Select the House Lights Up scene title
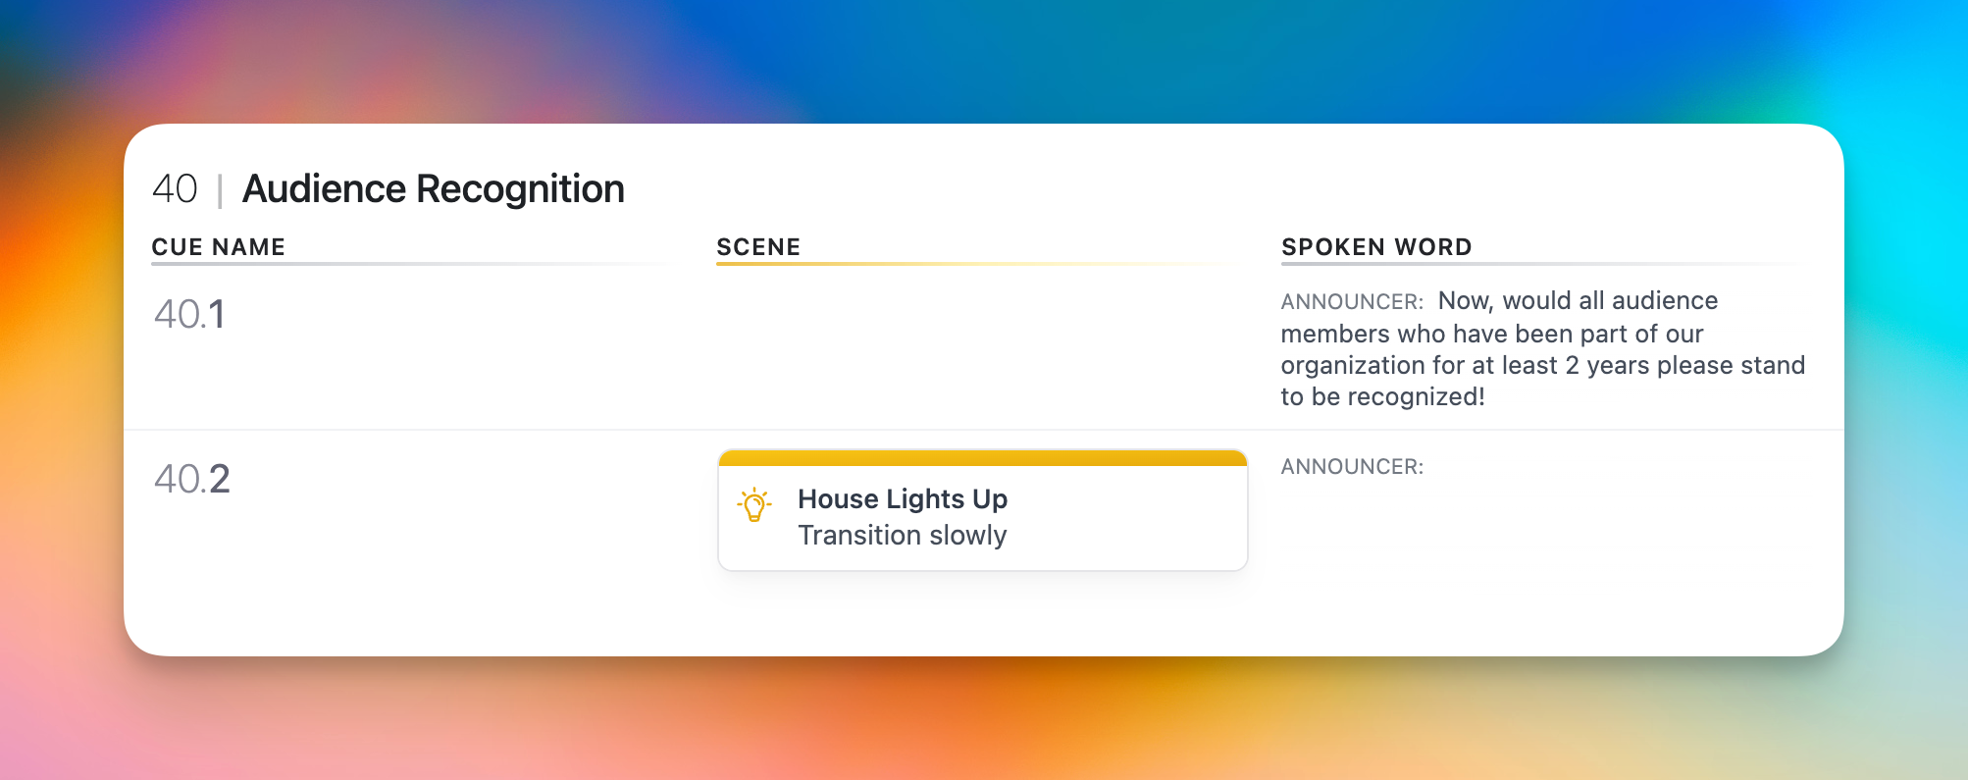The image size is (1968, 780). pyautogui.click(x=902, y=499)
